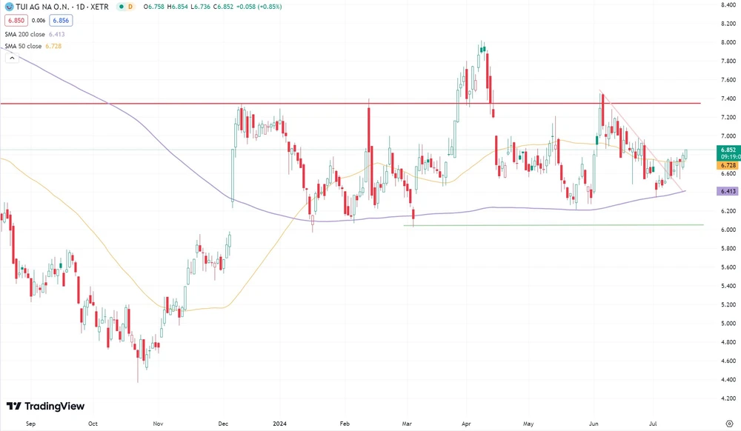Toggle the SMA 50 close indicator
741x431 pixels.
point(23,46)
